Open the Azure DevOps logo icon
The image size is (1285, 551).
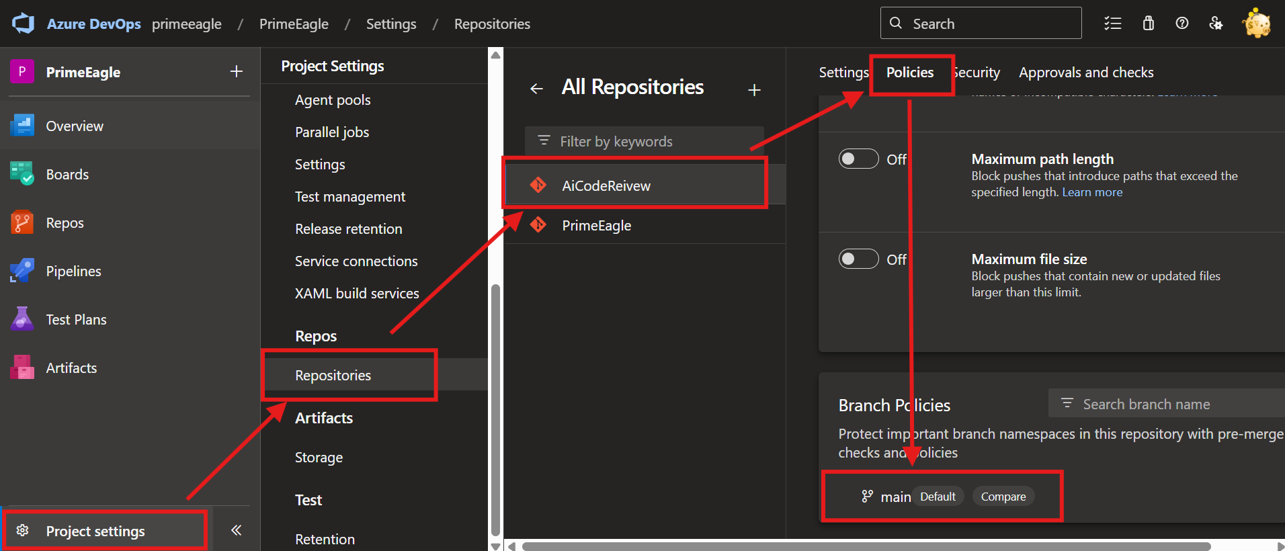pyautogui.click(x=24, y=24)
